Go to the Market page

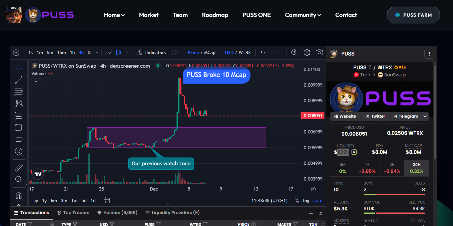149,15
